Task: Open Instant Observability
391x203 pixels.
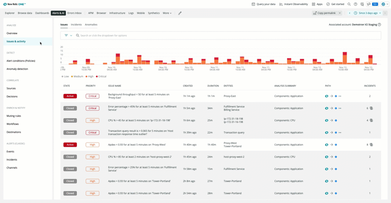Action: point(293,4)
